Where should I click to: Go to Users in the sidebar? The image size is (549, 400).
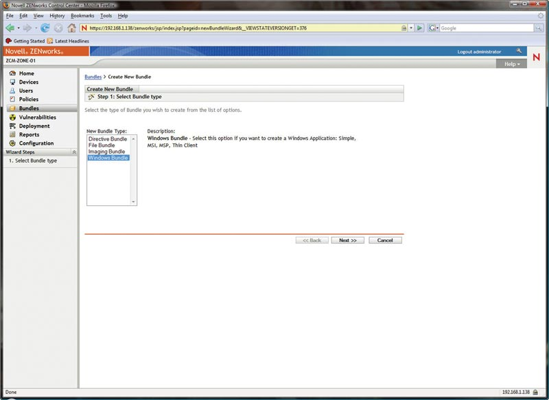[x=26, y=91]
